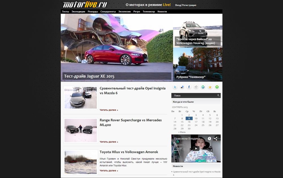This screenshot has width=283, height=178.
Task: Share page via Delicious icon
Action: pos(182,87)
